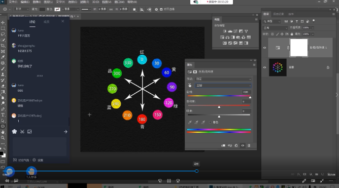Click the scissors screenshot icon in chat
The width and height of the screenshot is (339, 188).
coord(22,132)
